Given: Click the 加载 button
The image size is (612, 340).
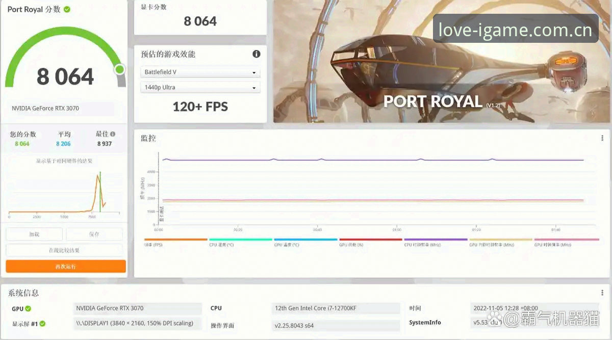Looking at the screenshot, I should 34,234.
